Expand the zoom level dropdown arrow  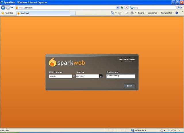179,130
